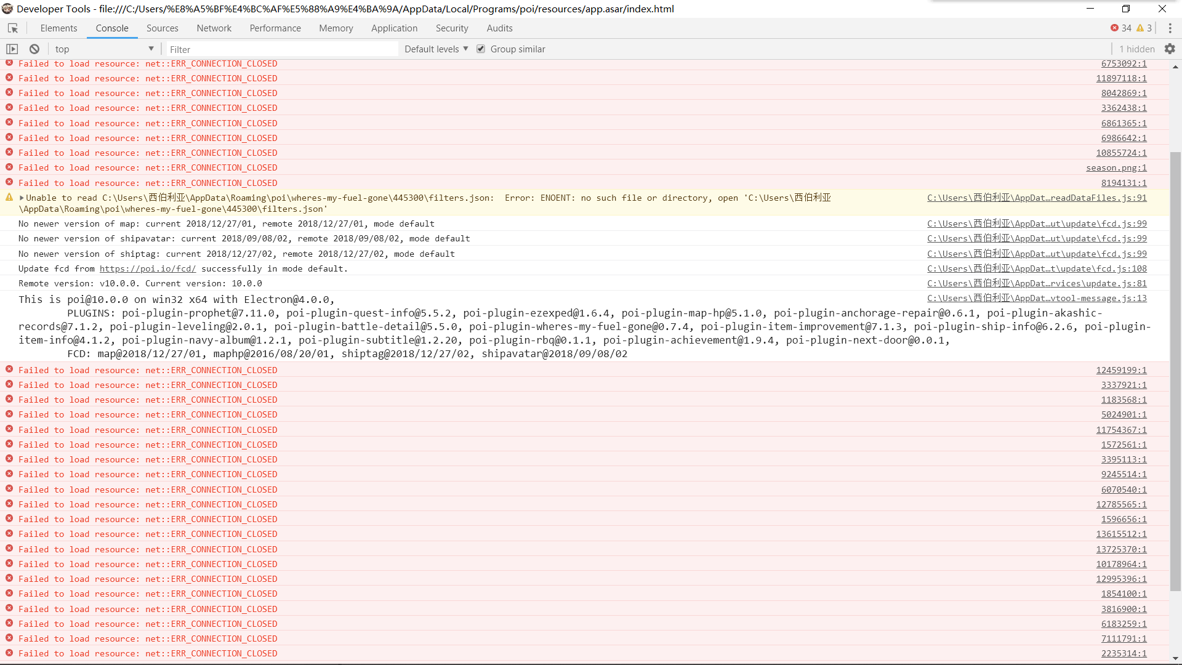Click the warning triangle next to the filters.json message
This screenshot has width=1182, height=665.
pyautogui.click(x=9, y=197)
